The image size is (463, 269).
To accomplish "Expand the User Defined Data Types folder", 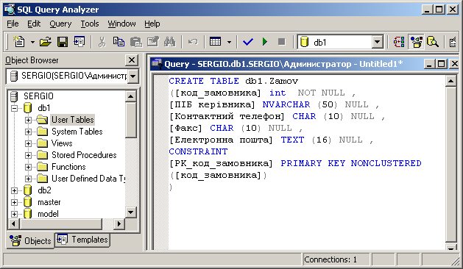I will [x=28, y=179].
